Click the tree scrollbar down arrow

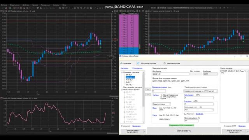[x=144, y=122]
